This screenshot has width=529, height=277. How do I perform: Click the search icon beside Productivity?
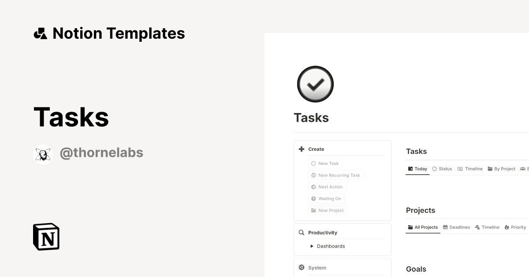coord(302,232)
